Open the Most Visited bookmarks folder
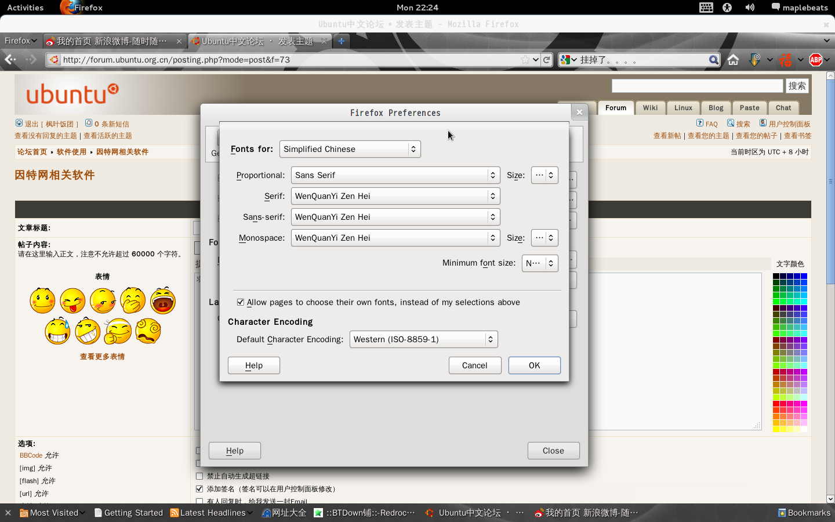835x522 pixels. [52, 513]
